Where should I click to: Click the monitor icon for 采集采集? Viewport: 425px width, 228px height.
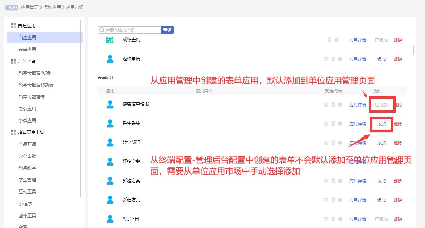coord(326,124)
